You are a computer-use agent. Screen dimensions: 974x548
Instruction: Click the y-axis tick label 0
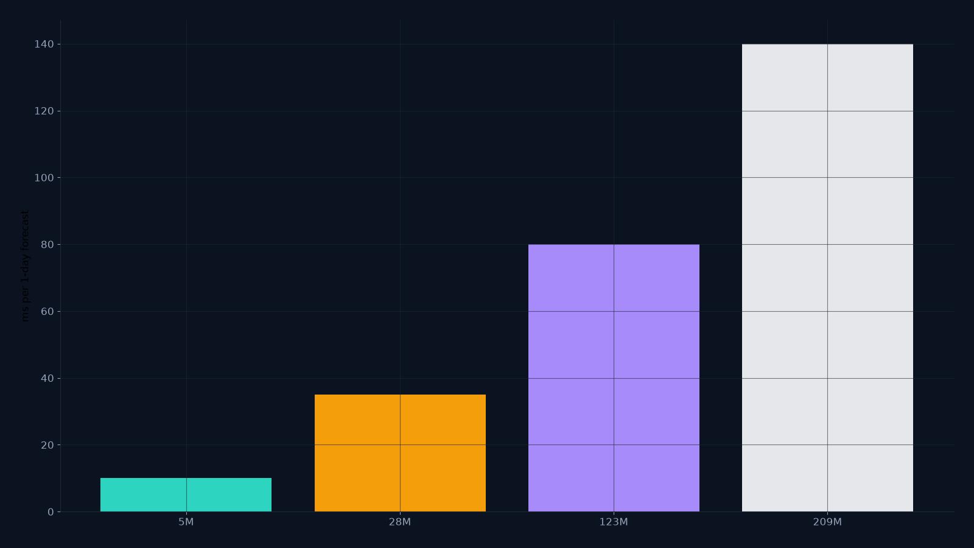pyautogui.click(x=51, y=512)
